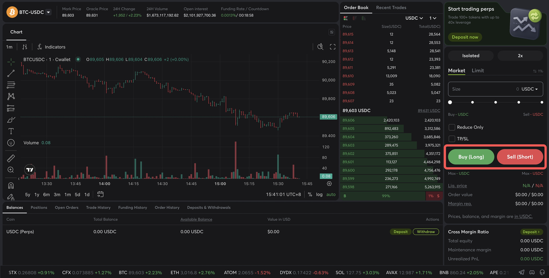Click the fullscreen chart icon
Viewport: 549px width, 278px height.
click(333, 47)
